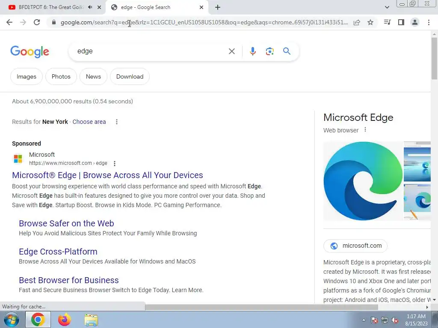Click inside the Google search field
The height and width of the screenshot is (328, 438).
(x=151, y=51)
